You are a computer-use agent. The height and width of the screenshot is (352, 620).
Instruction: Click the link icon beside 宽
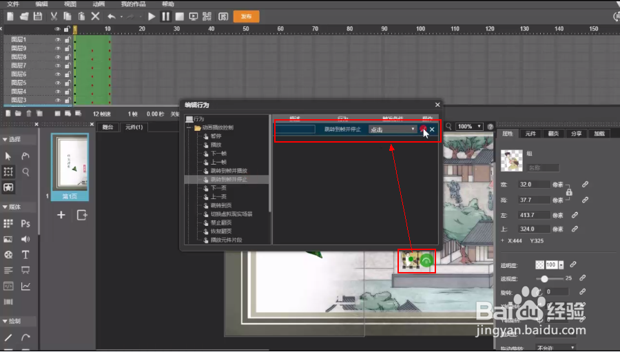tap(585, 185)
